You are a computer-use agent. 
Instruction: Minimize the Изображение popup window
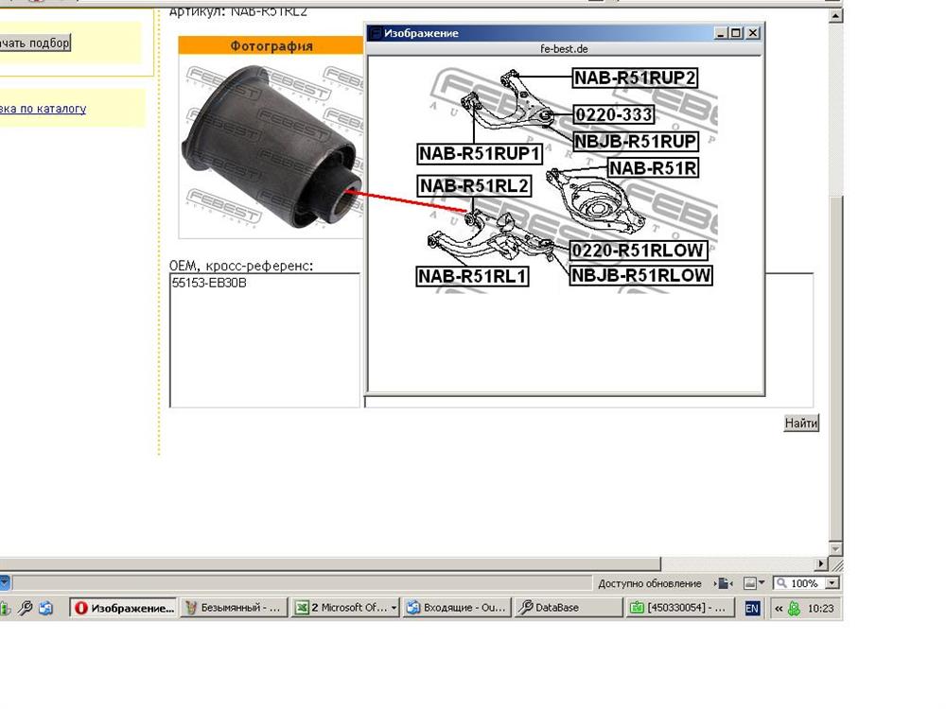pos(720,33)
